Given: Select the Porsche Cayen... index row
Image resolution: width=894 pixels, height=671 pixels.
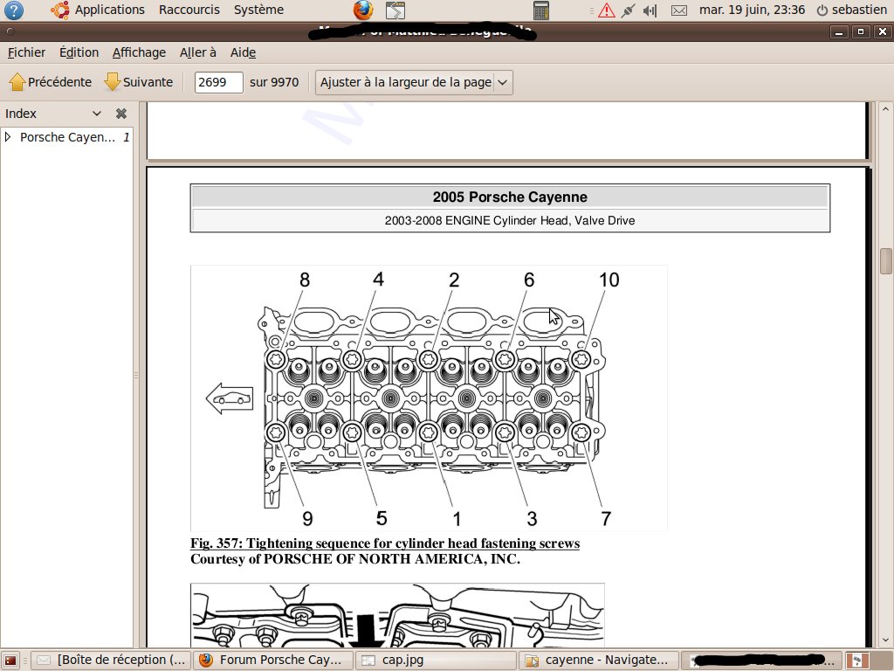Looking at the screenshot, I should point(67,137).
